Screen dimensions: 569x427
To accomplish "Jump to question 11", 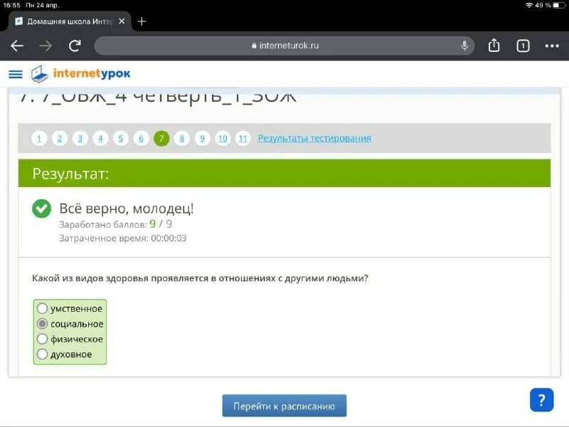I will point(243,138).
